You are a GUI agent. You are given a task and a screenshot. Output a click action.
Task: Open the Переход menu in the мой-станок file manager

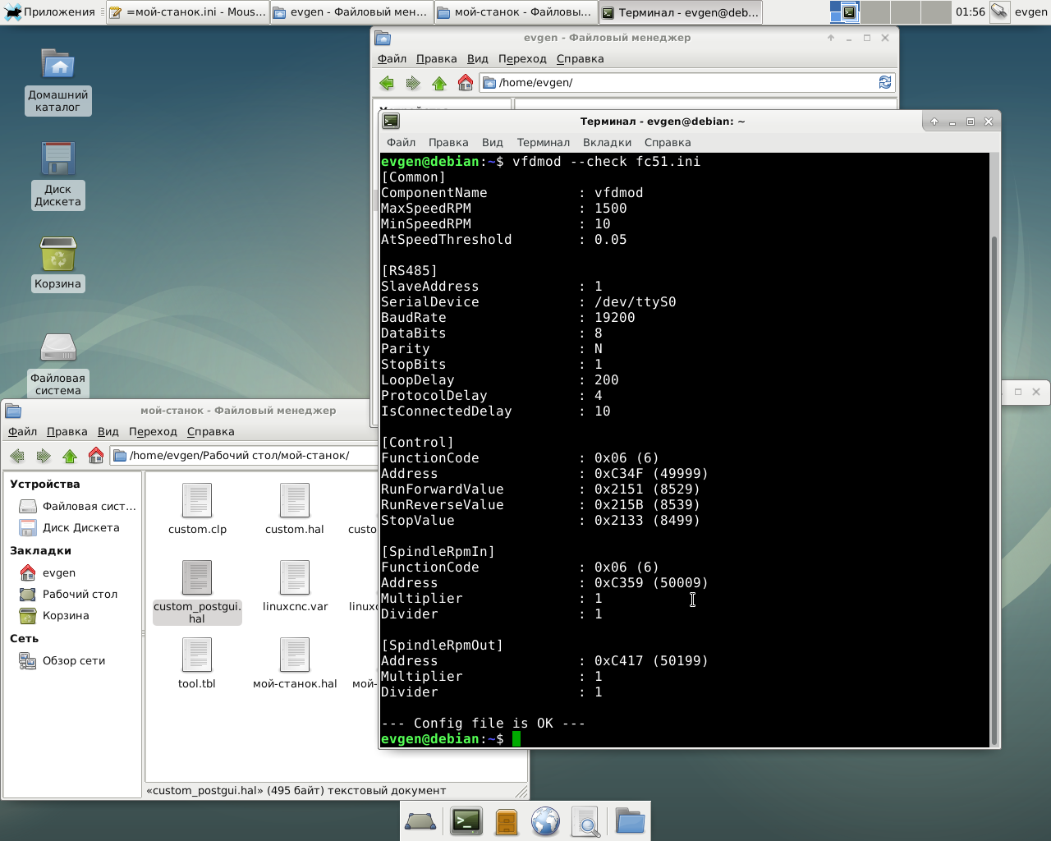(153, 432)
